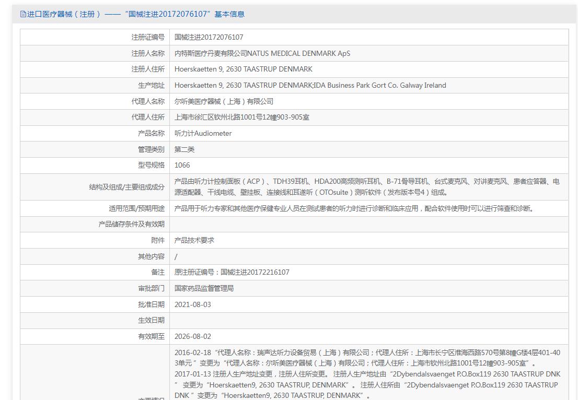Select the 尔听美医疗器械（上海）有限公司 value

pyautogui.click(x=224, y=101)
